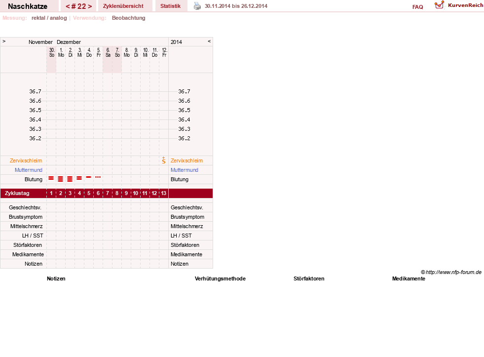This screenshot has width=484, height=357.
Task: Click the date range 30.11.2014 bis 26.12.2014
Action: pos(236,6)
